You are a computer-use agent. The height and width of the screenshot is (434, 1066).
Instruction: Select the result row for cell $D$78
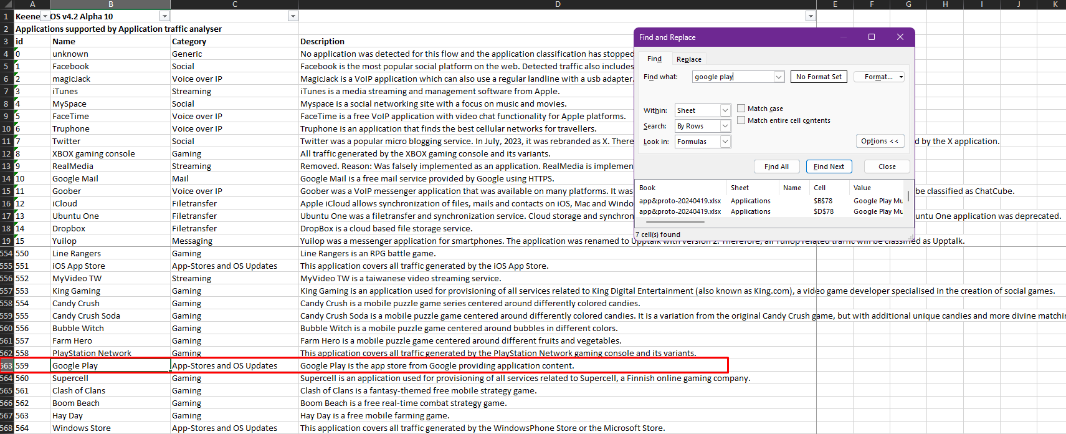(770, 211)
